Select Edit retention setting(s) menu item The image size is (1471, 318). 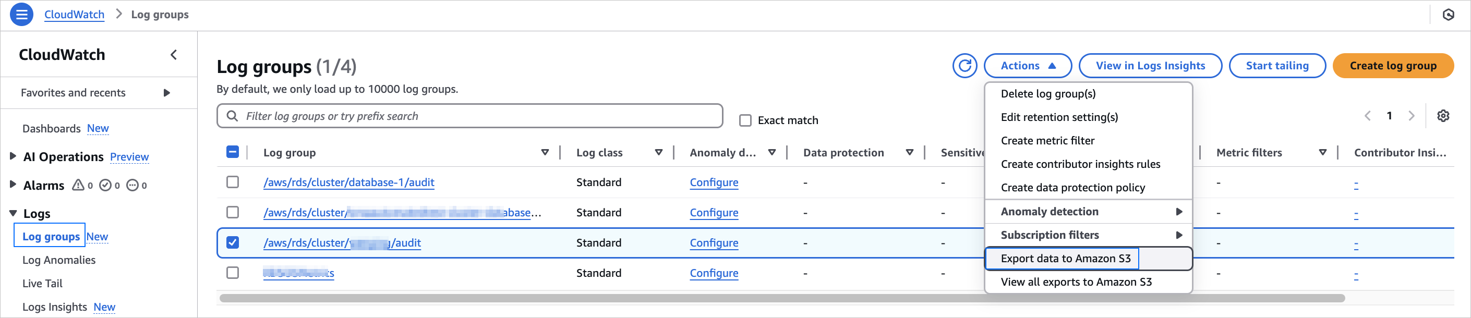[x=1059, y=117]
